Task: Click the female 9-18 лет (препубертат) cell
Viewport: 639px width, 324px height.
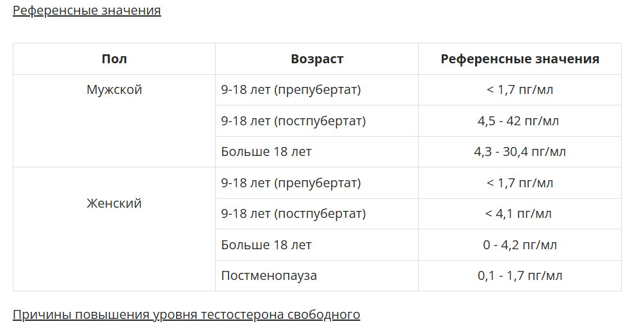Action: pos(317,183)
